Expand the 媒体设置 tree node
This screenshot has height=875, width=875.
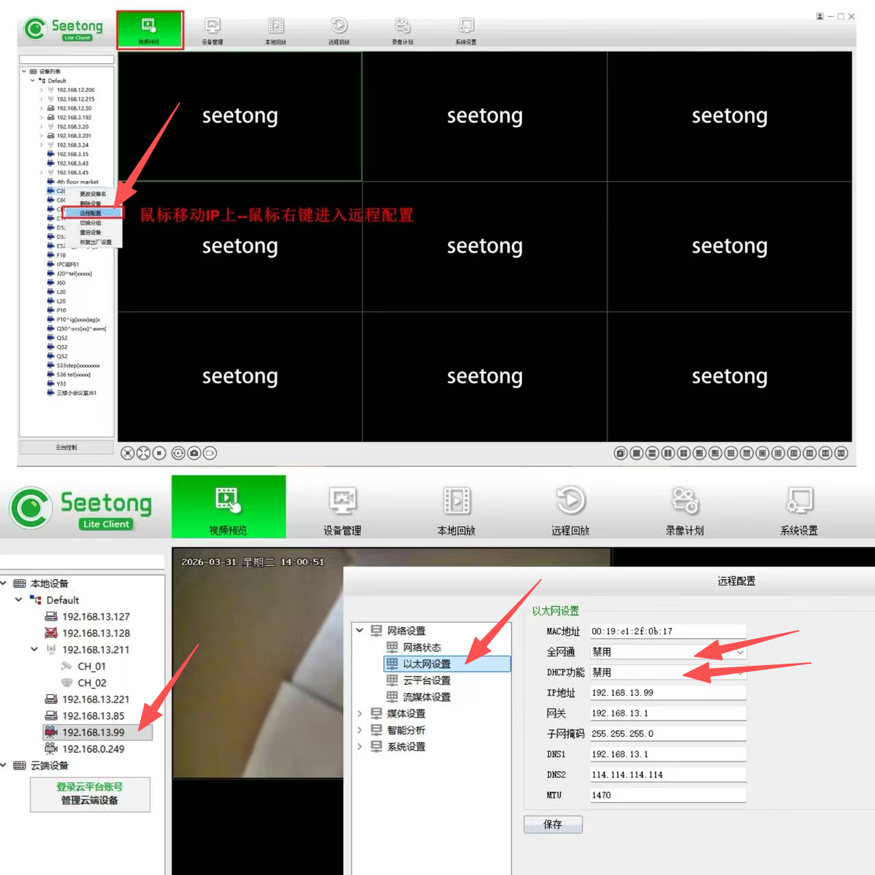click(360, 714)
